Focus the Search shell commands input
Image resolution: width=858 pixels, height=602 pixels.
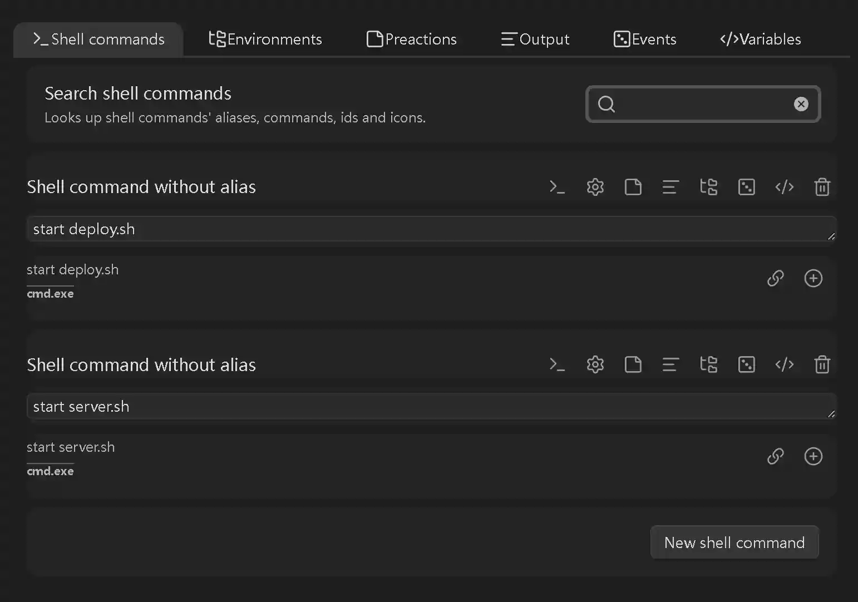click(701, 104)
